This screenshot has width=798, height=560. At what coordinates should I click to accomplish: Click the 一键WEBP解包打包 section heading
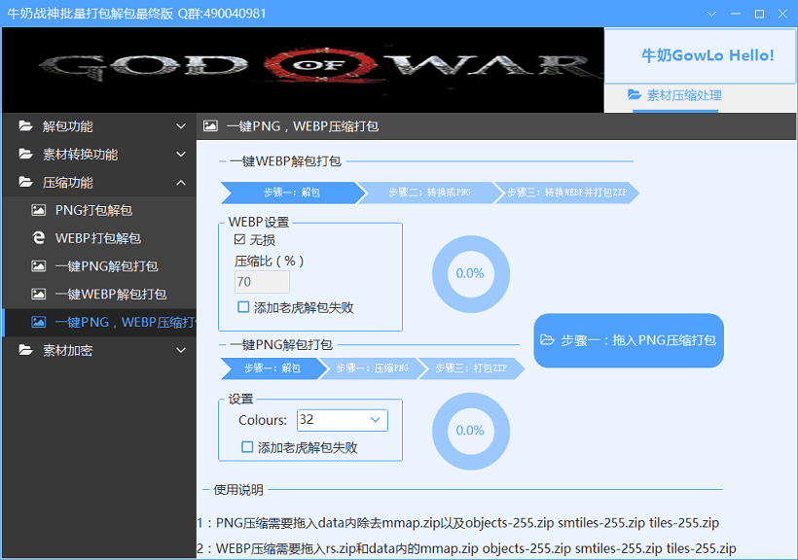tap(285, 161)
